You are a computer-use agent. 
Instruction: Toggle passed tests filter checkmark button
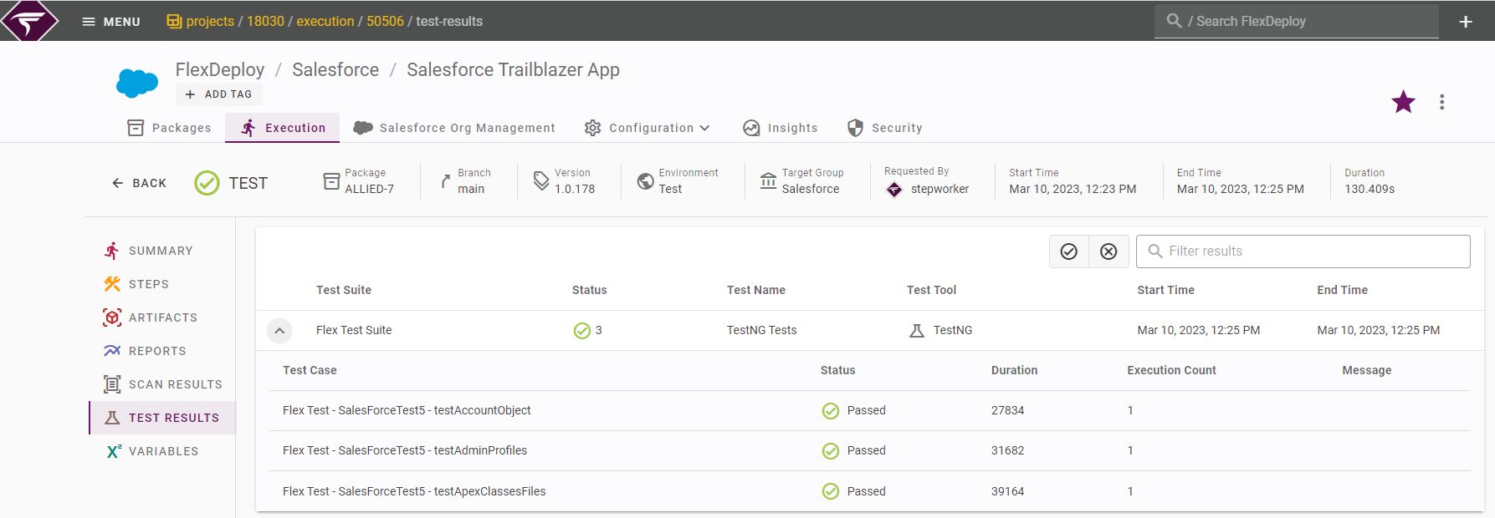coord(1069,251)
